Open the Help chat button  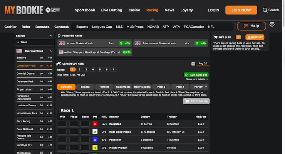[251, 26]
